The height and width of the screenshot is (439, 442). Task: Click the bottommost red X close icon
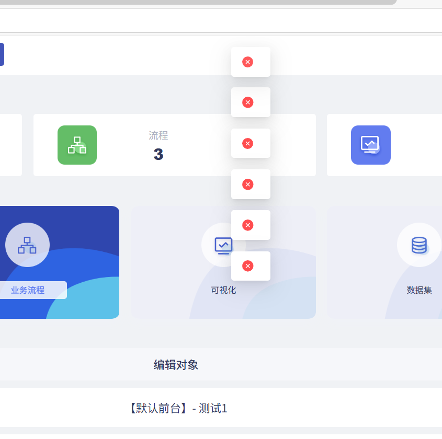click(247, 265)
